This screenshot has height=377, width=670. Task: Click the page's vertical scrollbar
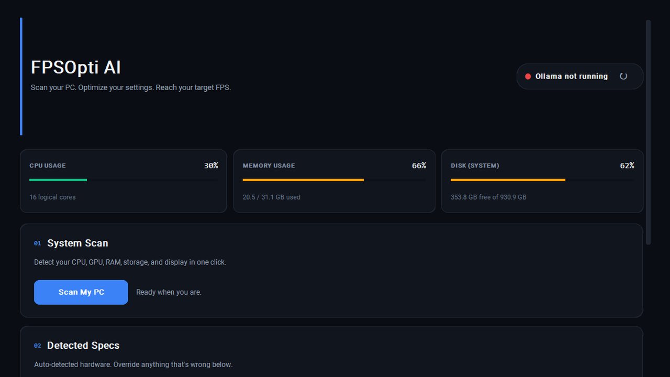pyautogui.click(x=648, y=132)
